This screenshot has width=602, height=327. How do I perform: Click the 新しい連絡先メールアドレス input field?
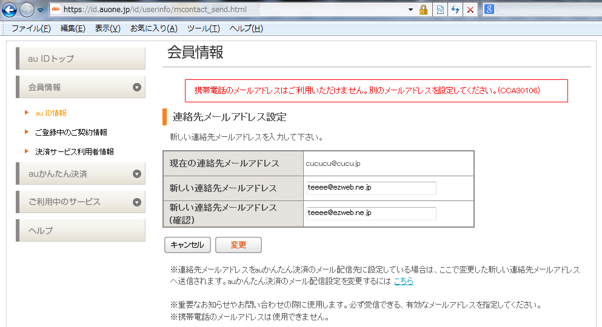[371, 188]
